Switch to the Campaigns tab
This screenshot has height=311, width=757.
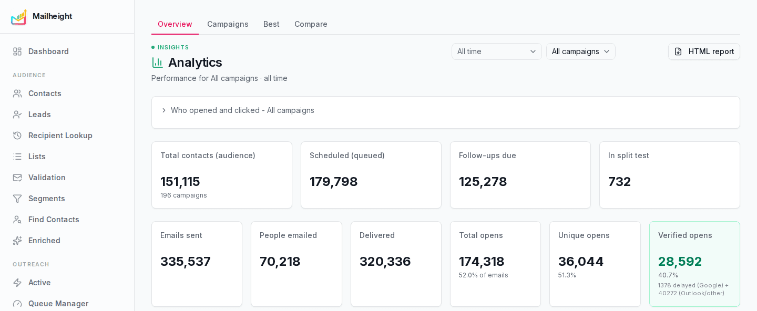[x=228, y=24]
